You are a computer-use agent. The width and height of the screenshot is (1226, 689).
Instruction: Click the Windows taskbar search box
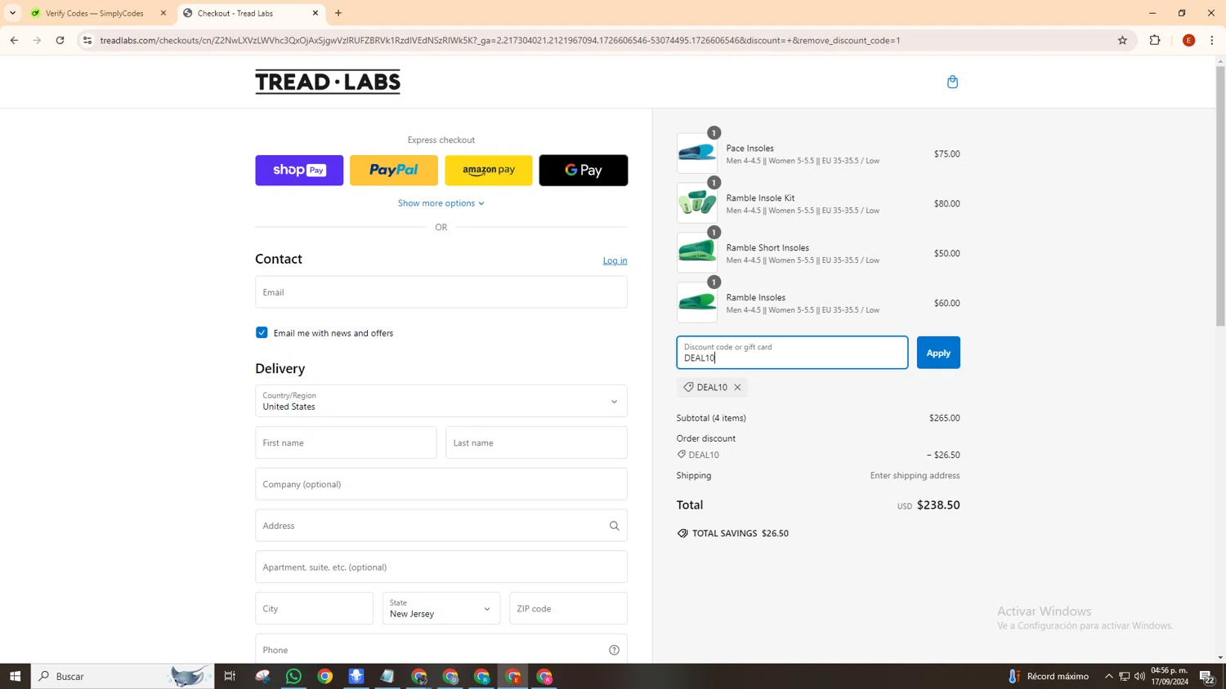123,676
